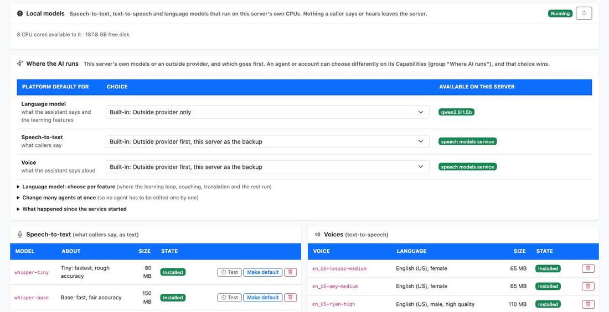The height and width of the screenshot is (312, 609).
Task: Click the Installed badge for en_US-lessac-medium
Action: tap(548, 268)
